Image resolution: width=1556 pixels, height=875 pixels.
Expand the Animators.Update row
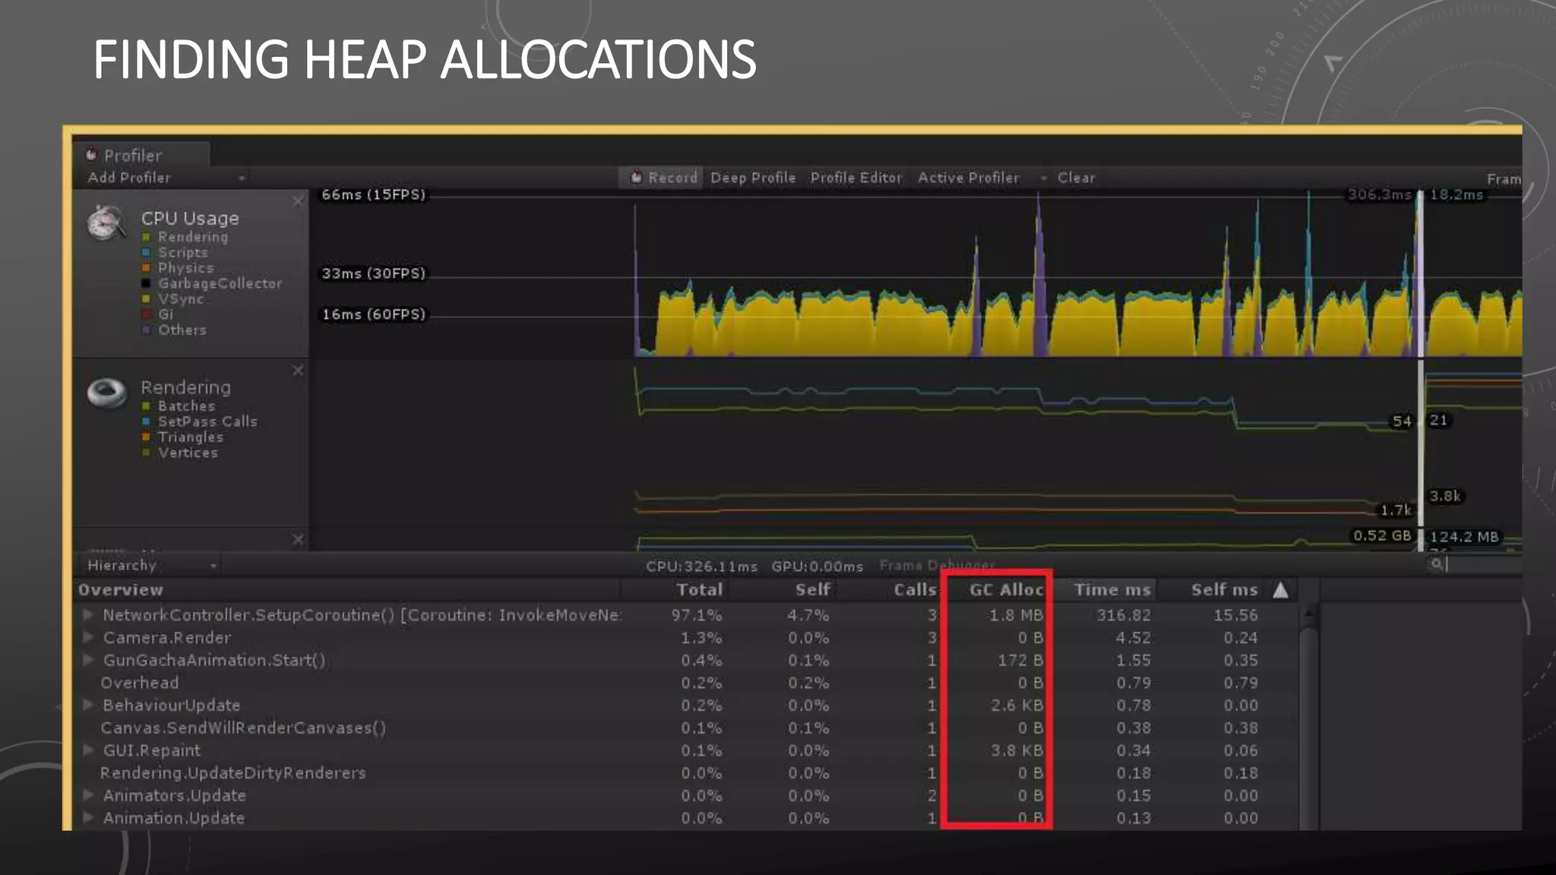click(x=88, y=795)
